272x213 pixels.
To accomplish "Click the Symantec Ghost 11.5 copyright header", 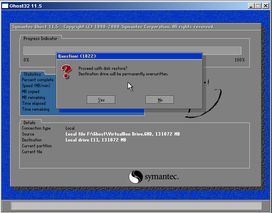I will point(113,27).
